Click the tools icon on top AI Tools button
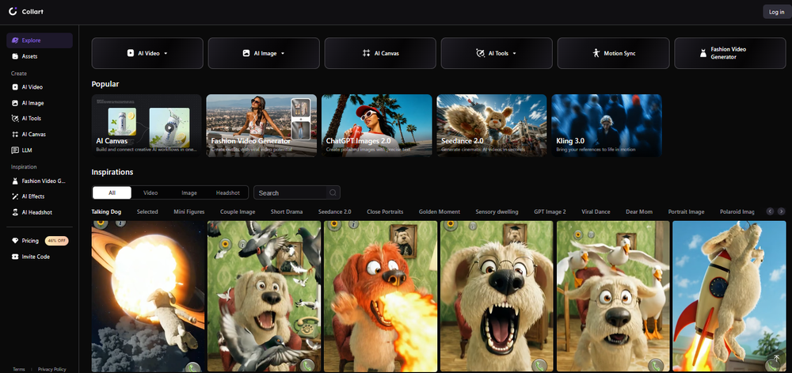This screenshot has width=792, height=373. point(481,53)
